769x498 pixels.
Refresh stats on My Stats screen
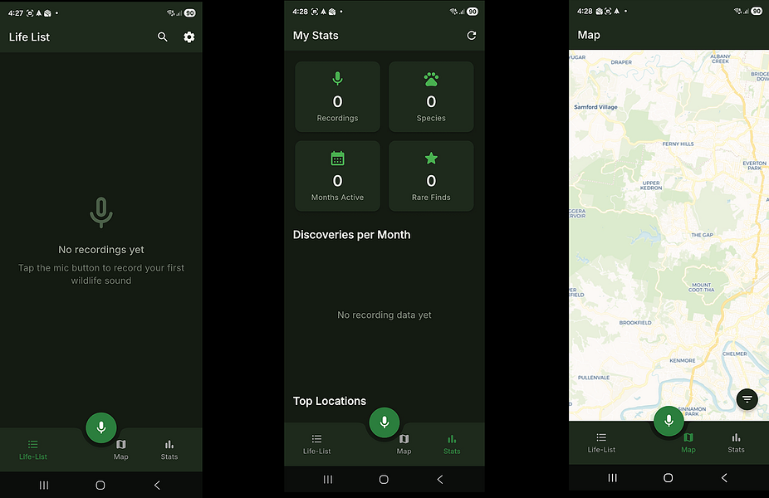472,36
